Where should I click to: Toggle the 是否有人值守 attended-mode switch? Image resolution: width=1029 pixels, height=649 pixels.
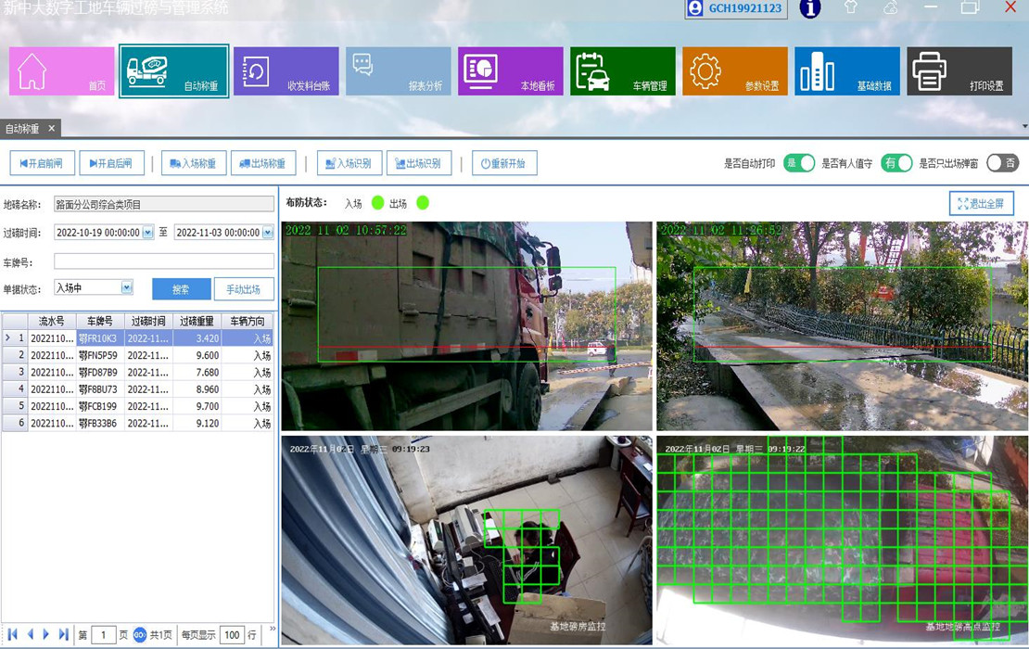[895, 162]
